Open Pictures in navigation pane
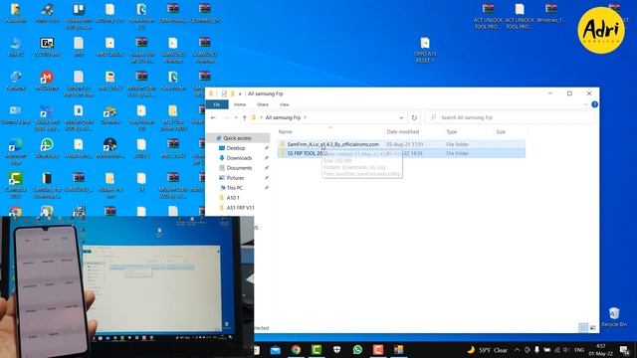The width and height of the screenshot is (637, 358). coord(235,178)
